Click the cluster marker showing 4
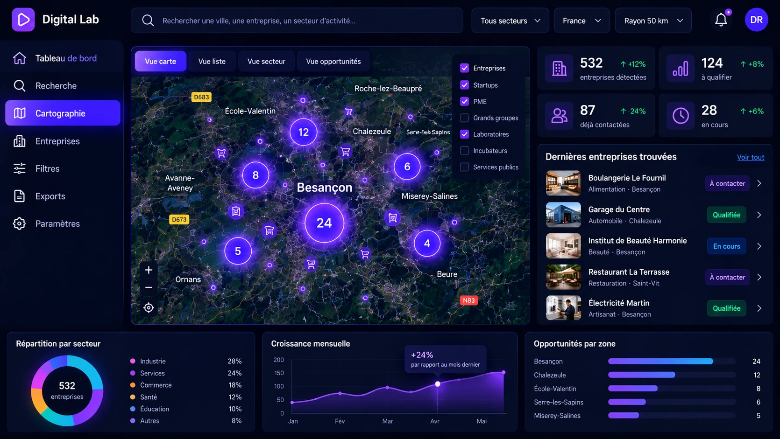Viewport: 780px width, 439px height. tap(427, 243)
